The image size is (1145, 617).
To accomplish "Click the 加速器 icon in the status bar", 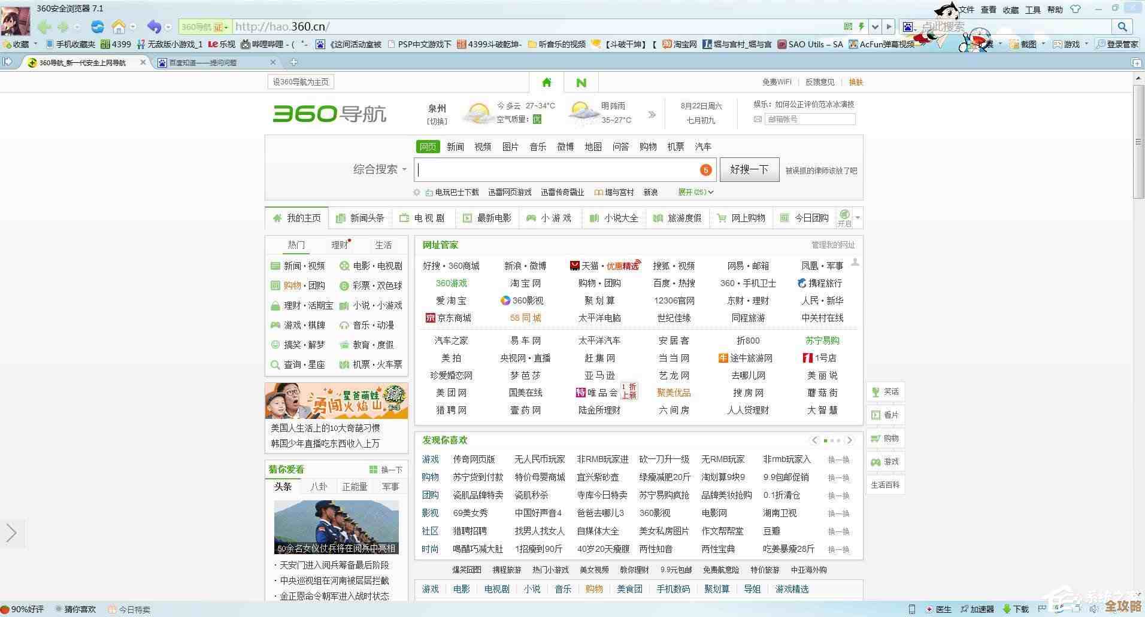I will (x=980, y=609).
